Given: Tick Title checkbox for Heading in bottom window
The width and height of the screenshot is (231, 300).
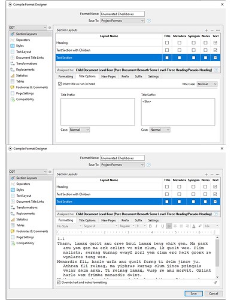Looking at the screenshot, I should (x=167, y=187).
